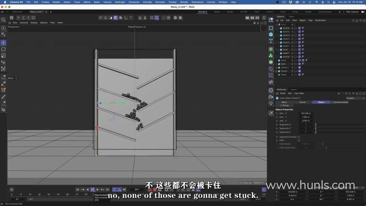The width and height of the screenshot is (366, 206).
Task: Click the rectangle spline icon in the palette
Action: tap(271, 28)
